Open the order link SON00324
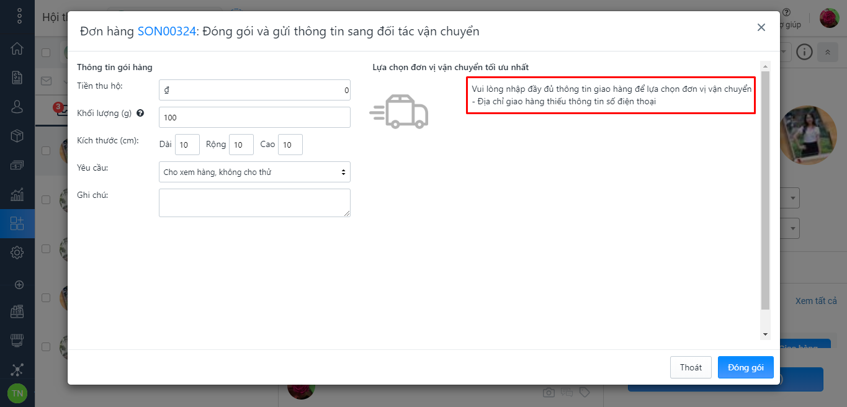The width and height of the screenshot is (847, 407). [166, 31]
